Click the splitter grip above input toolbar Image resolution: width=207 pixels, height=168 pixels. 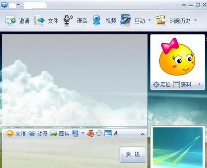74,128
